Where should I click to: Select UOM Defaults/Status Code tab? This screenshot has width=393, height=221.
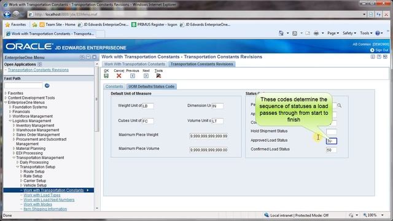(x=152, y=87)
